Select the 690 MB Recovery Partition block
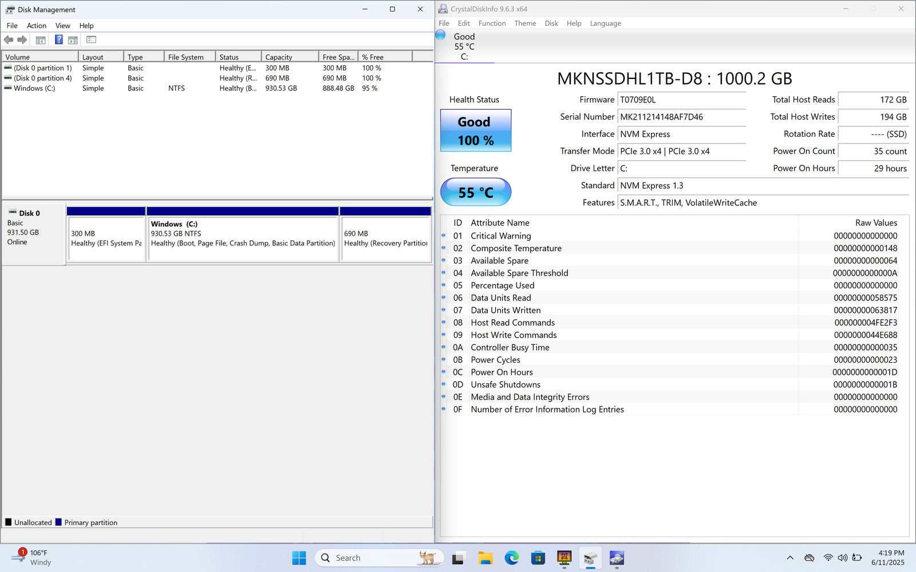 (x=386, y=239)
